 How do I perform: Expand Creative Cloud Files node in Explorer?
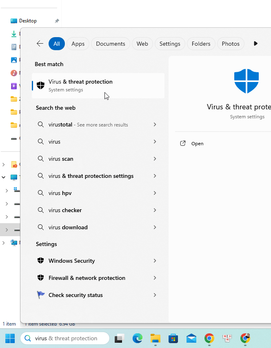click(4, 164)
